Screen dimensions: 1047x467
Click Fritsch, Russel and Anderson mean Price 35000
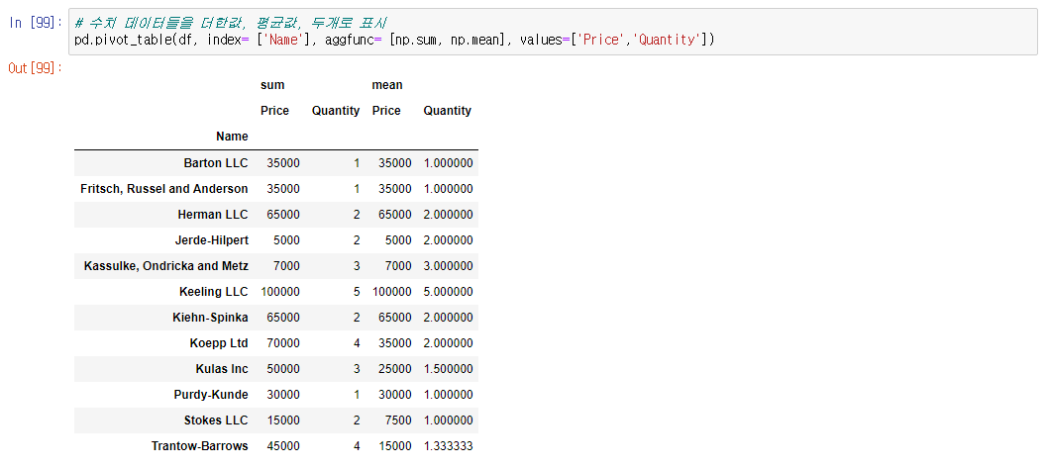(x=395, y=189)
